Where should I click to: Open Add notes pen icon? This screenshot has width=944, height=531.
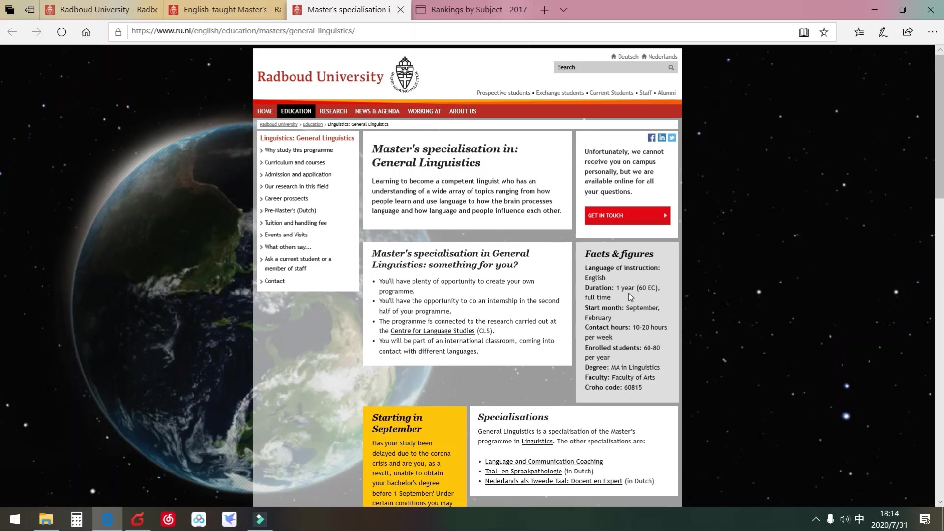pos(883,32)
